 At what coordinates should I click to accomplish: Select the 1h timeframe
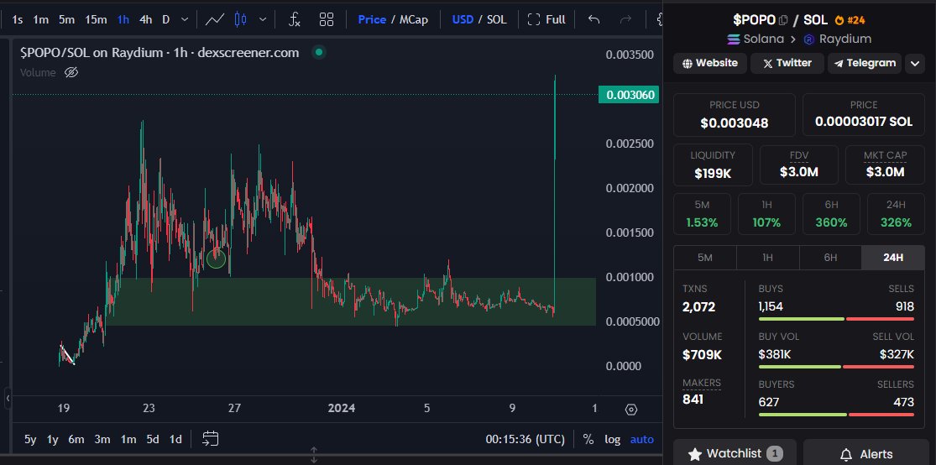(x=123, y=19)
